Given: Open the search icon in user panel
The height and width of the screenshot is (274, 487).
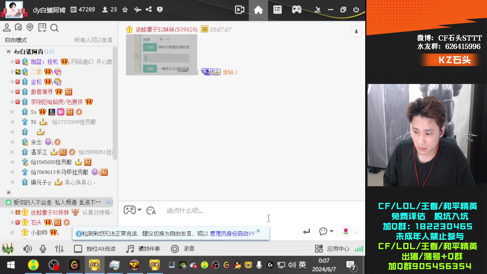Looking at the screenshot, I should coord(54,28).
